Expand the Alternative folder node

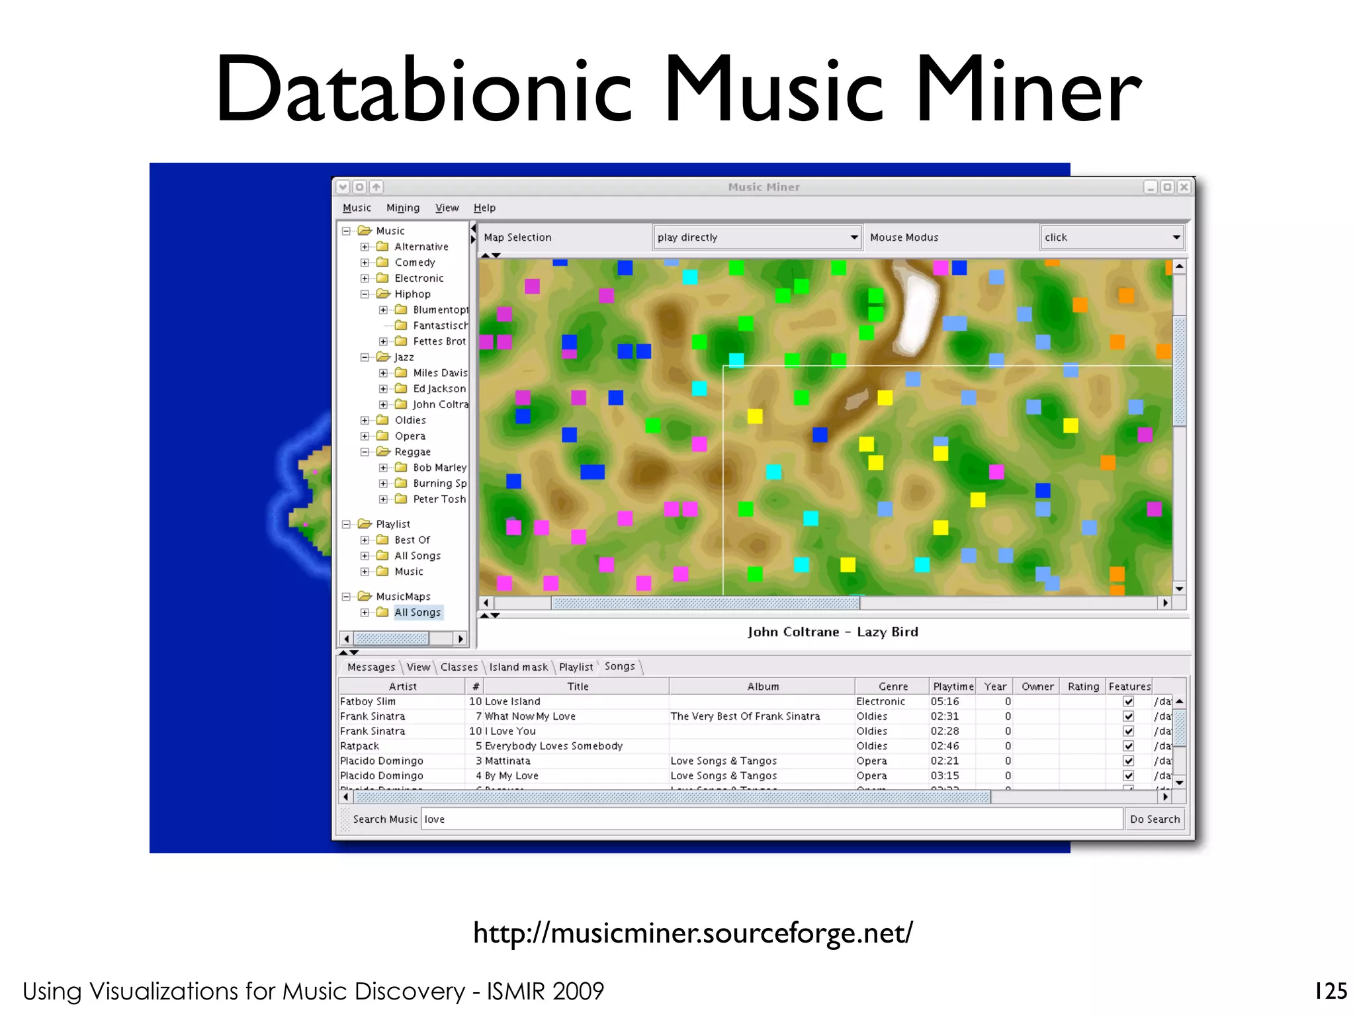coord(365,247)
